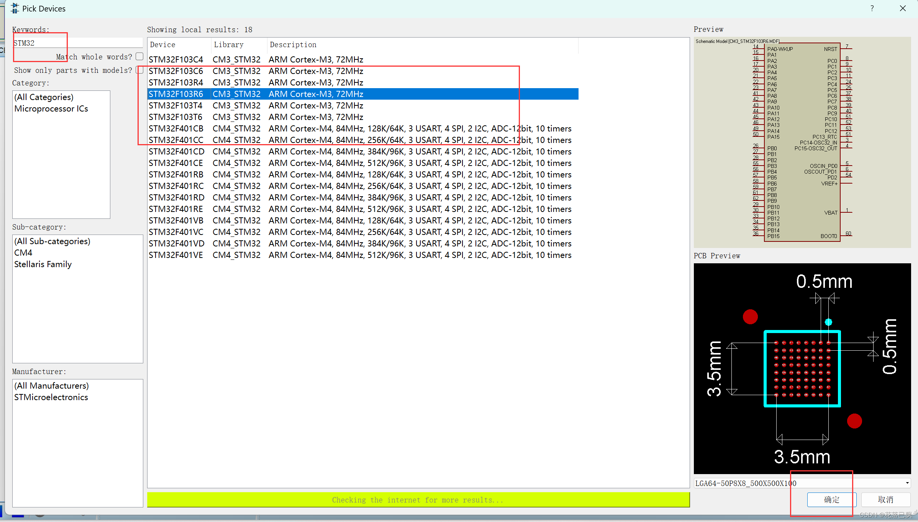This screenshot has height=522, width=918.
Task: Click the help question mark button
Action: (872, 8)
